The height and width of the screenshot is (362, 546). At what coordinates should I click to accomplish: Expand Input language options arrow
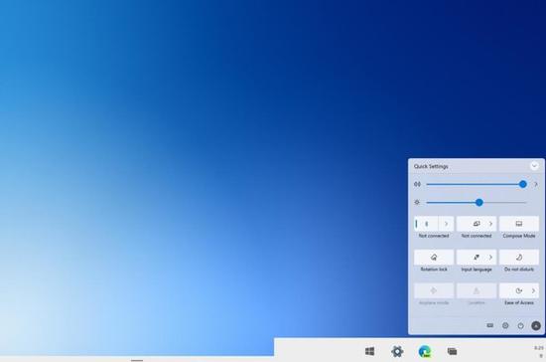coord(490,258)
